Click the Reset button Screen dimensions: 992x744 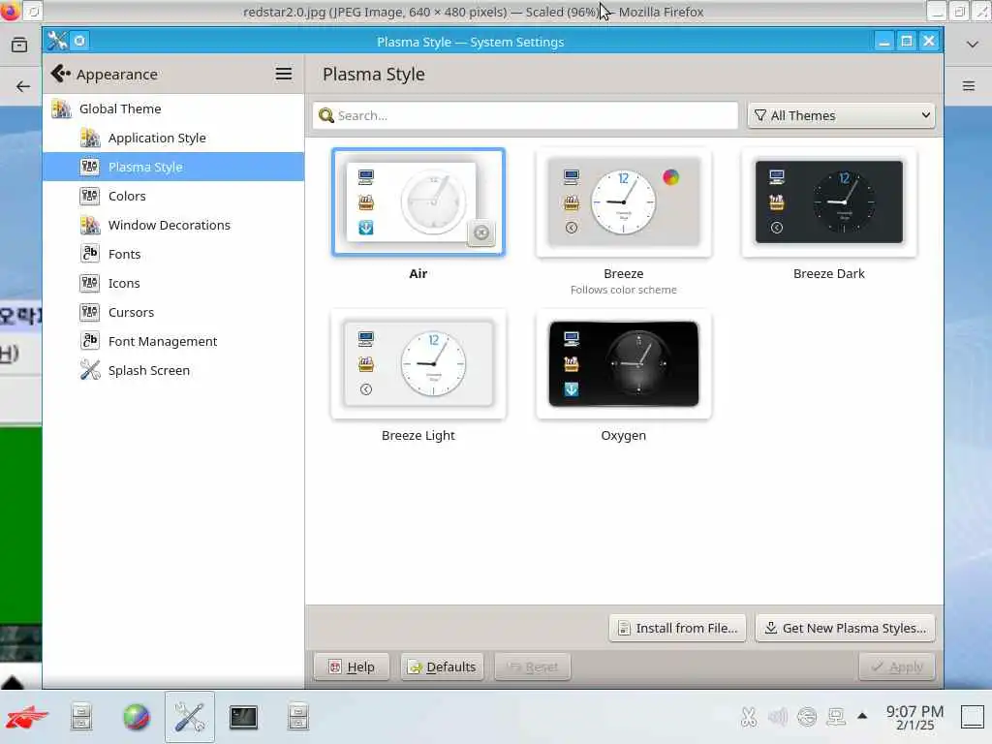(533, 666)
